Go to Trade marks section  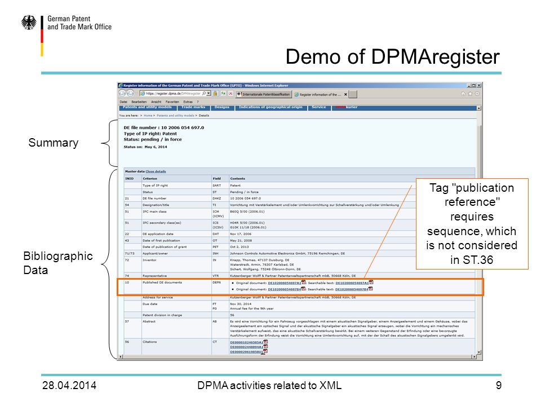point(193,107)
